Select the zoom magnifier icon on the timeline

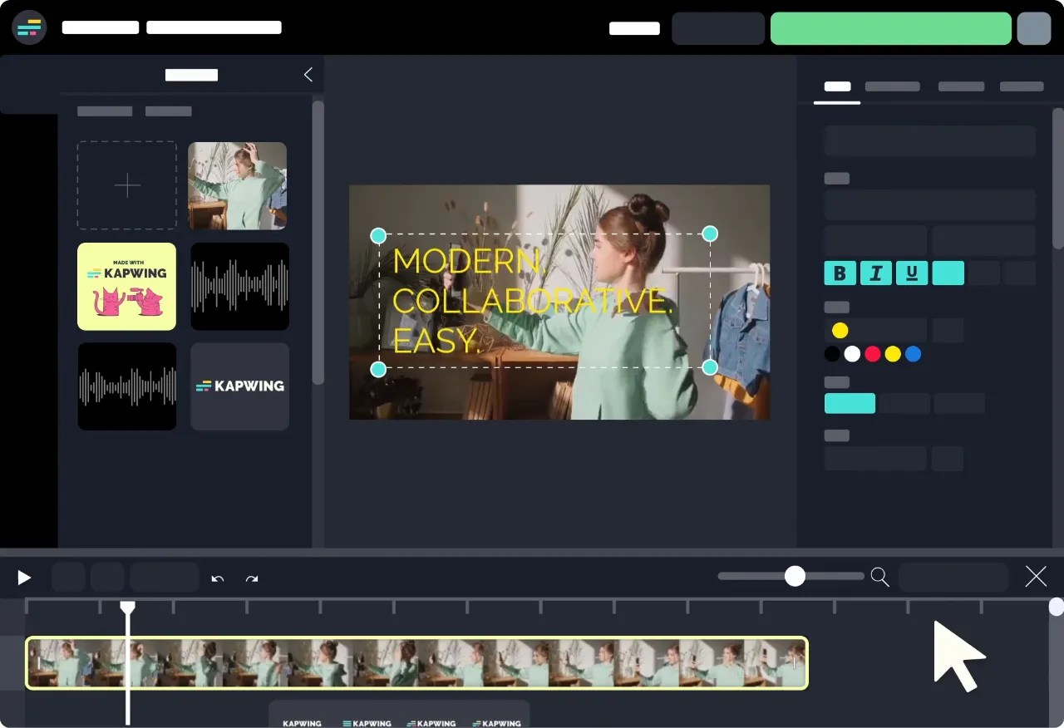click(x=879, y=576)
